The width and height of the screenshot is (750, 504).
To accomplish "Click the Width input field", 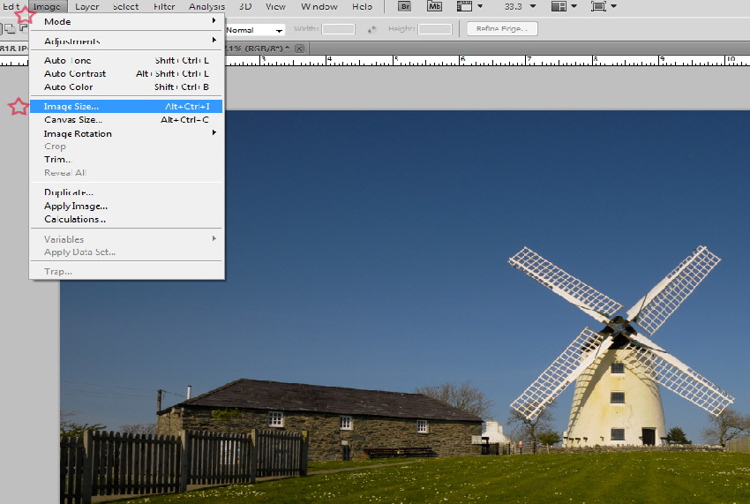I will click(338, 29).
